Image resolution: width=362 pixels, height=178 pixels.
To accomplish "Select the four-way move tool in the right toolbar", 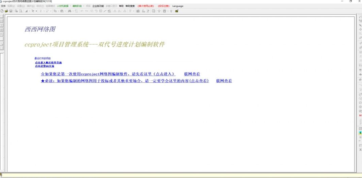I will pos(360,29).
